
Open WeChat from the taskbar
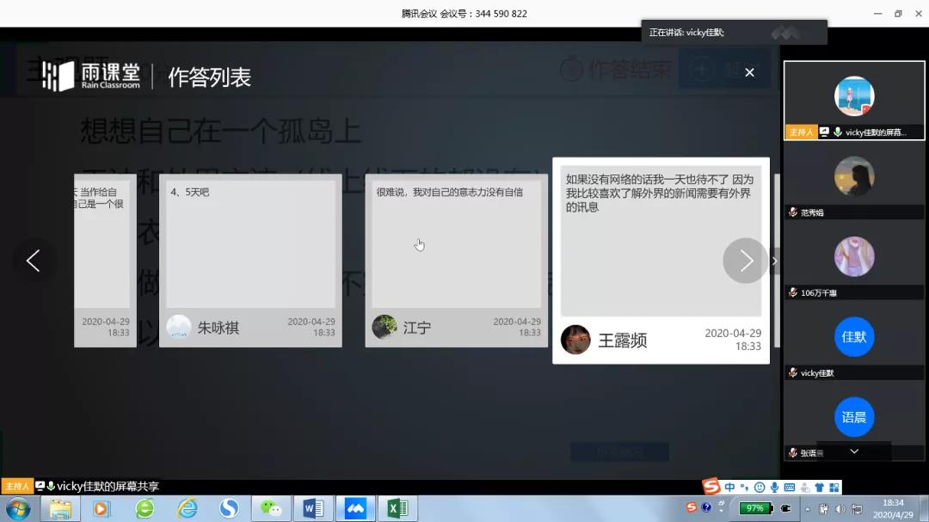tap(271, 508)
